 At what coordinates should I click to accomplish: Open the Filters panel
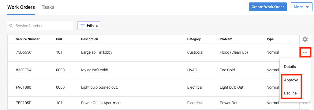pos(89,26)
